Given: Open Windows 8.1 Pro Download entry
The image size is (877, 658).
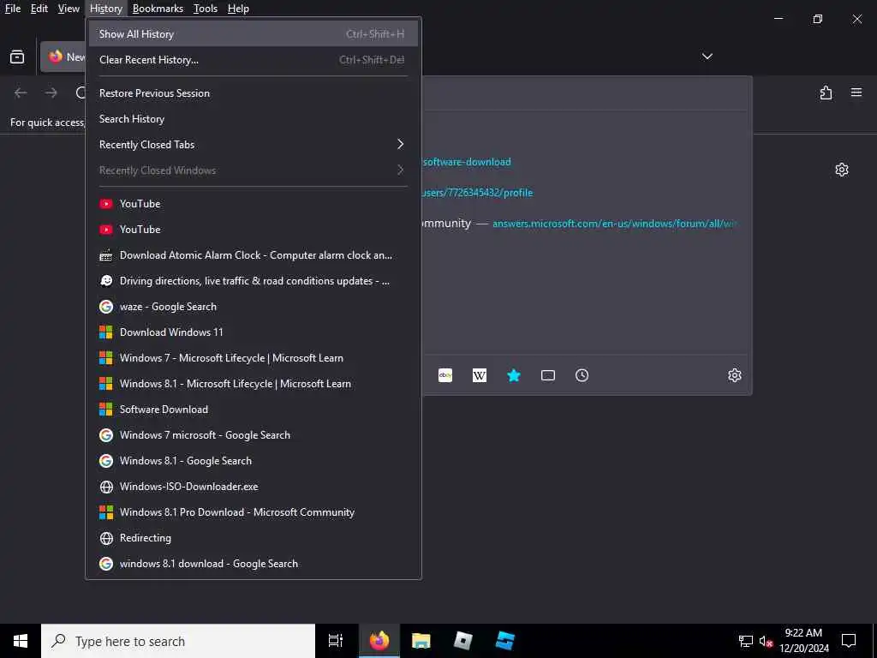Looking at the screenshot, I should (x=253, y=513).
